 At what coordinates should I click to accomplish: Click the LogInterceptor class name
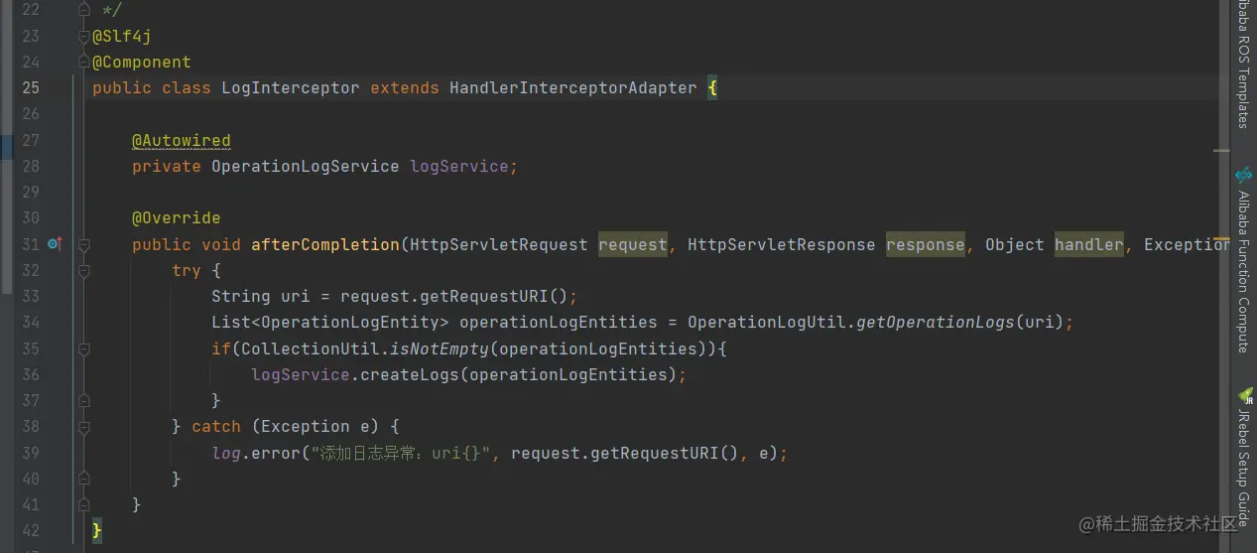coord(291,87)
